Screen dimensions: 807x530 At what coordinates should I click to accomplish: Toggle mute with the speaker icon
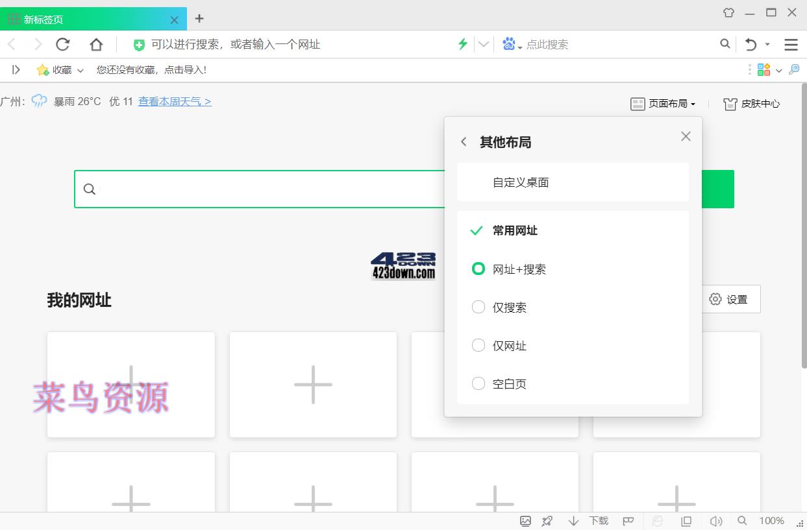click(x=716, y=520)
